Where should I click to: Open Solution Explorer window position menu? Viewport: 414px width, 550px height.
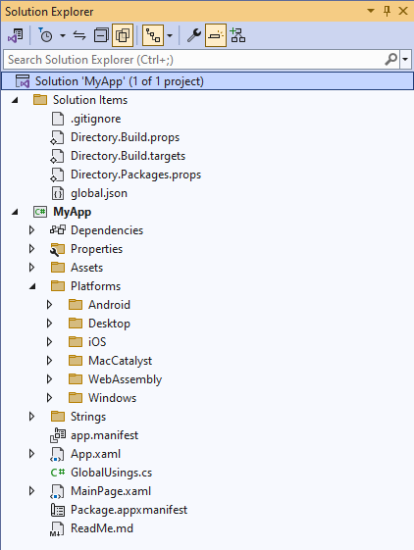pos(371,11)
